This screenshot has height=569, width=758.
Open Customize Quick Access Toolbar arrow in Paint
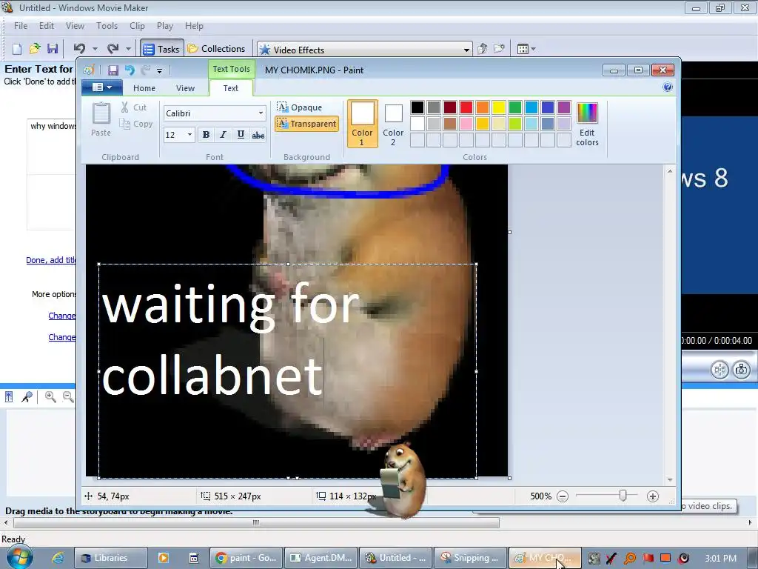160,70
